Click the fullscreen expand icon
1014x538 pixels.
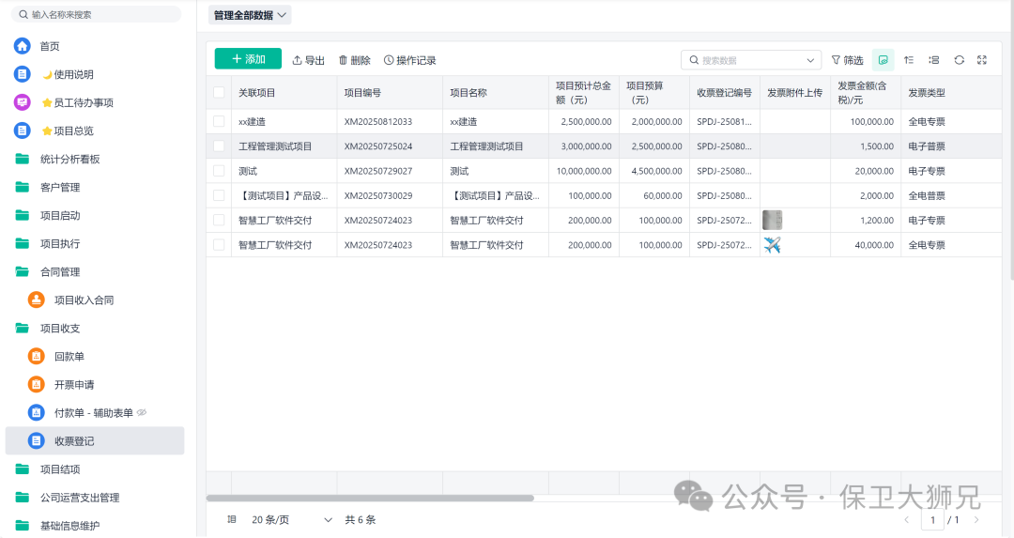coord(982,60)
